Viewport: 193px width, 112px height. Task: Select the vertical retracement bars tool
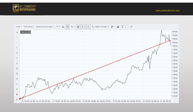point(17,69)
